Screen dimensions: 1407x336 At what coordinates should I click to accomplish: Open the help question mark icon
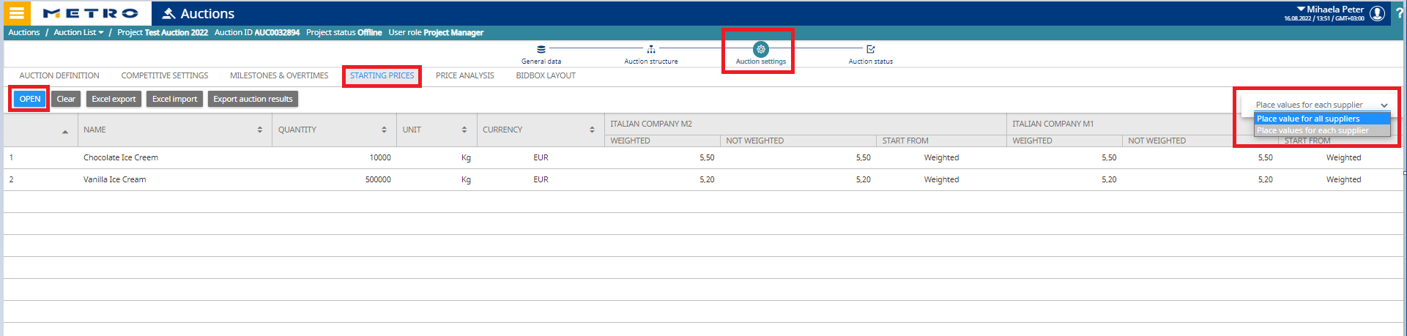tap(1399, 13)
